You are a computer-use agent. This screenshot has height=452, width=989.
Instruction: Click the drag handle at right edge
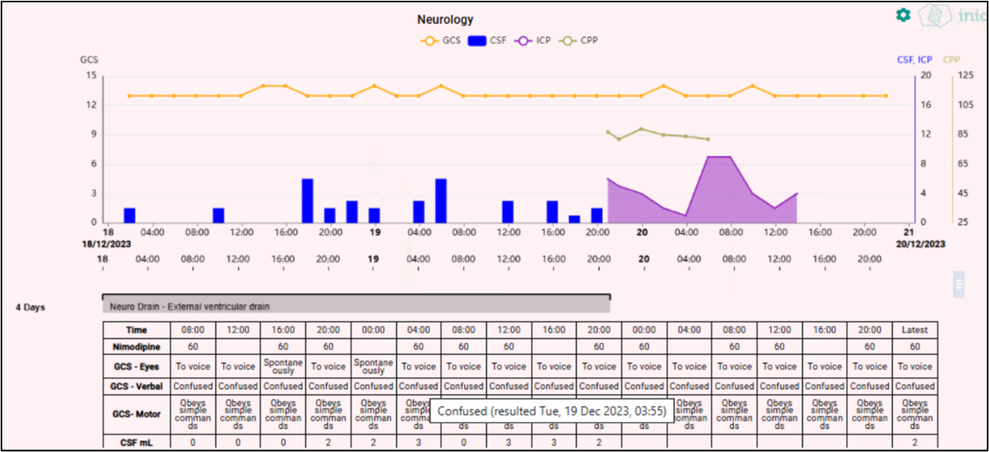point(959,284)
